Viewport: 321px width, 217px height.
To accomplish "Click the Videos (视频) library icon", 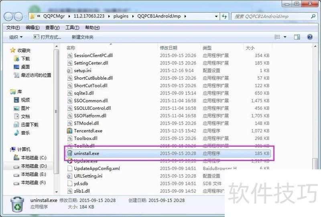I will [16, 100].
